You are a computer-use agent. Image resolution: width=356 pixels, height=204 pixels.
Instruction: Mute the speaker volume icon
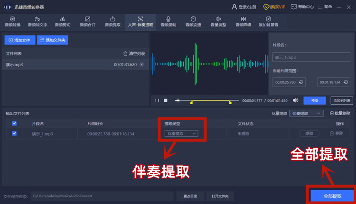tap(295, 100)
